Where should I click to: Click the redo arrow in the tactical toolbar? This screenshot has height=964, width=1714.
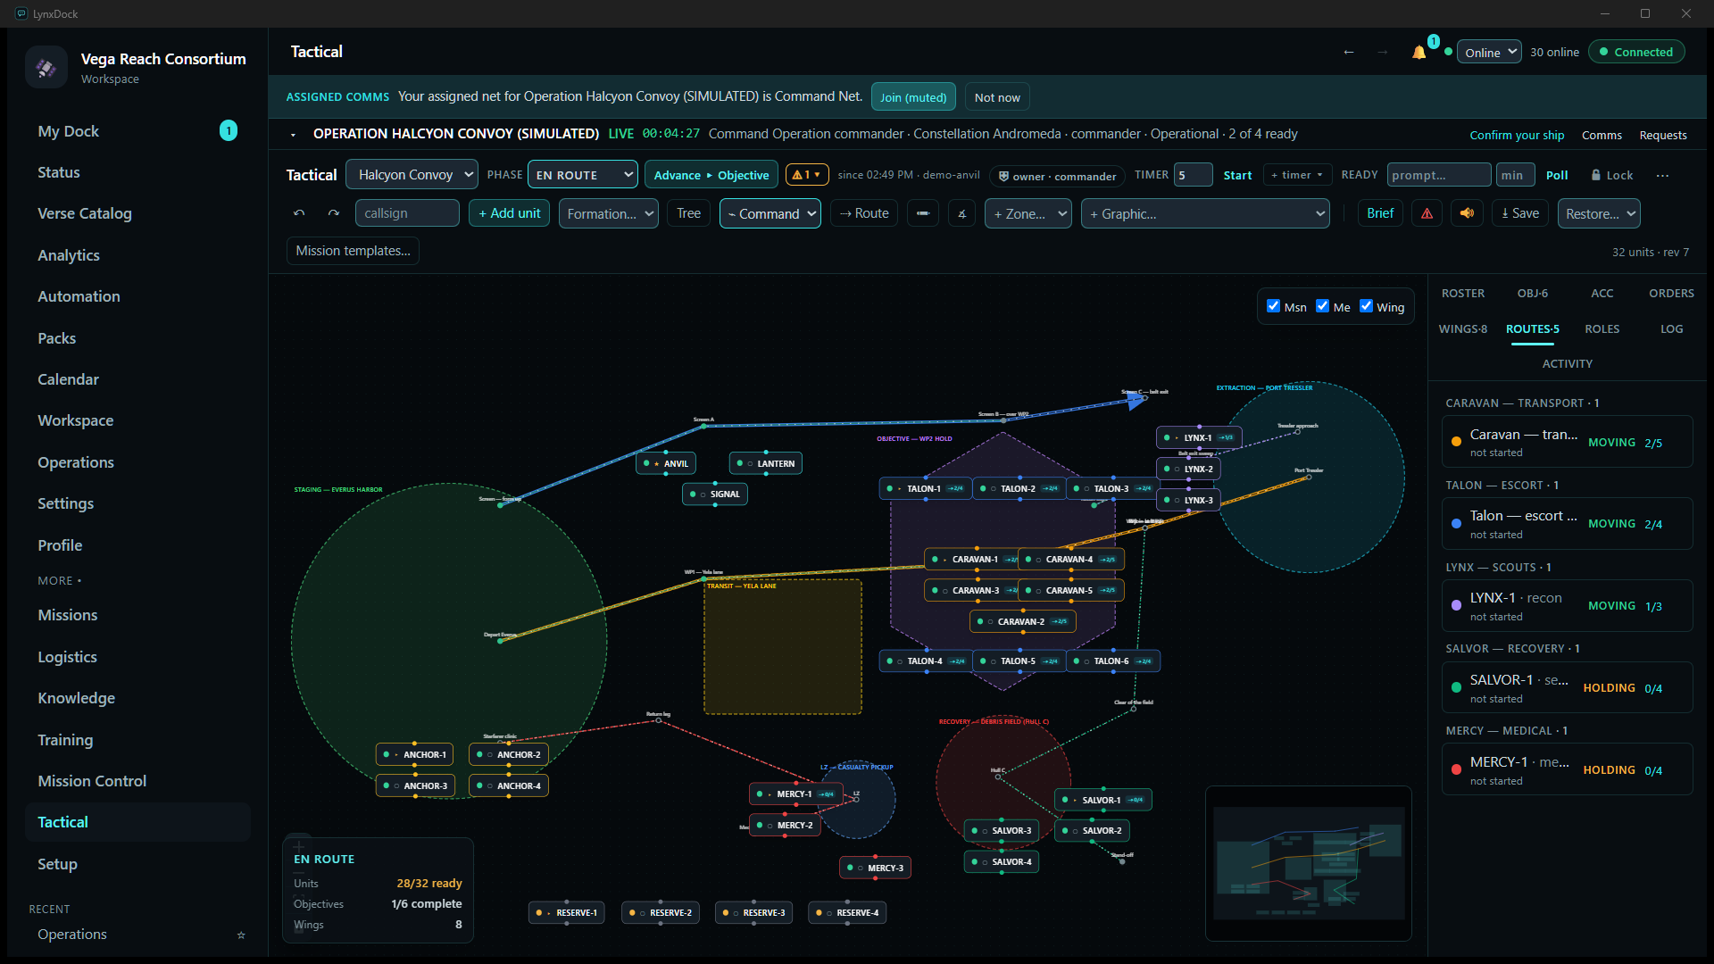tap(333, 213)
